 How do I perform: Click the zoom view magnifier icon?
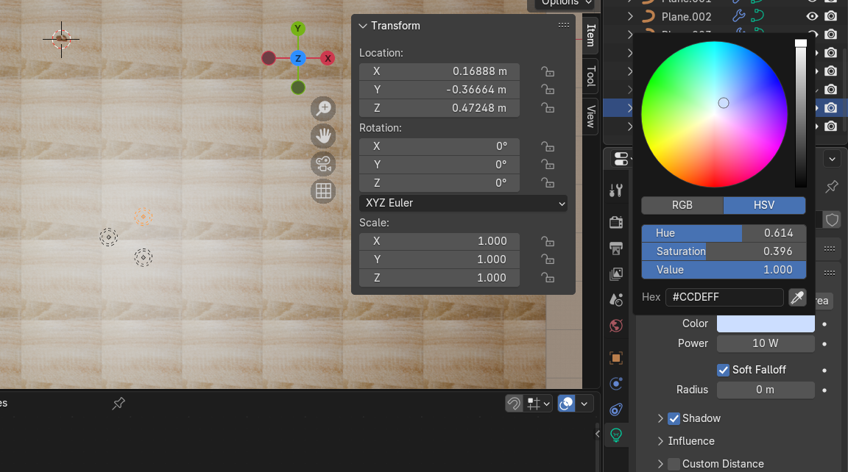click(x=323, y=109)
